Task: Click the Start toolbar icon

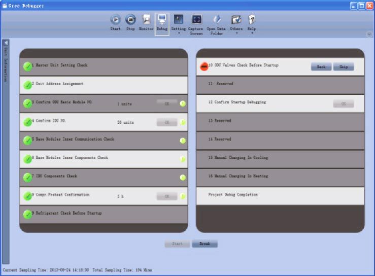Action: coord(116,20)
